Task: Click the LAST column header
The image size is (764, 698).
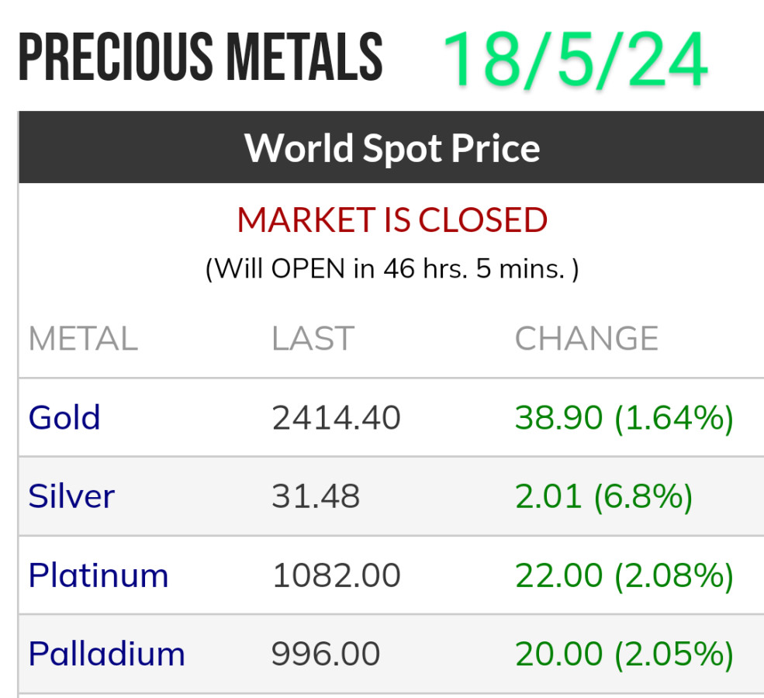Action: coord(313,339)
